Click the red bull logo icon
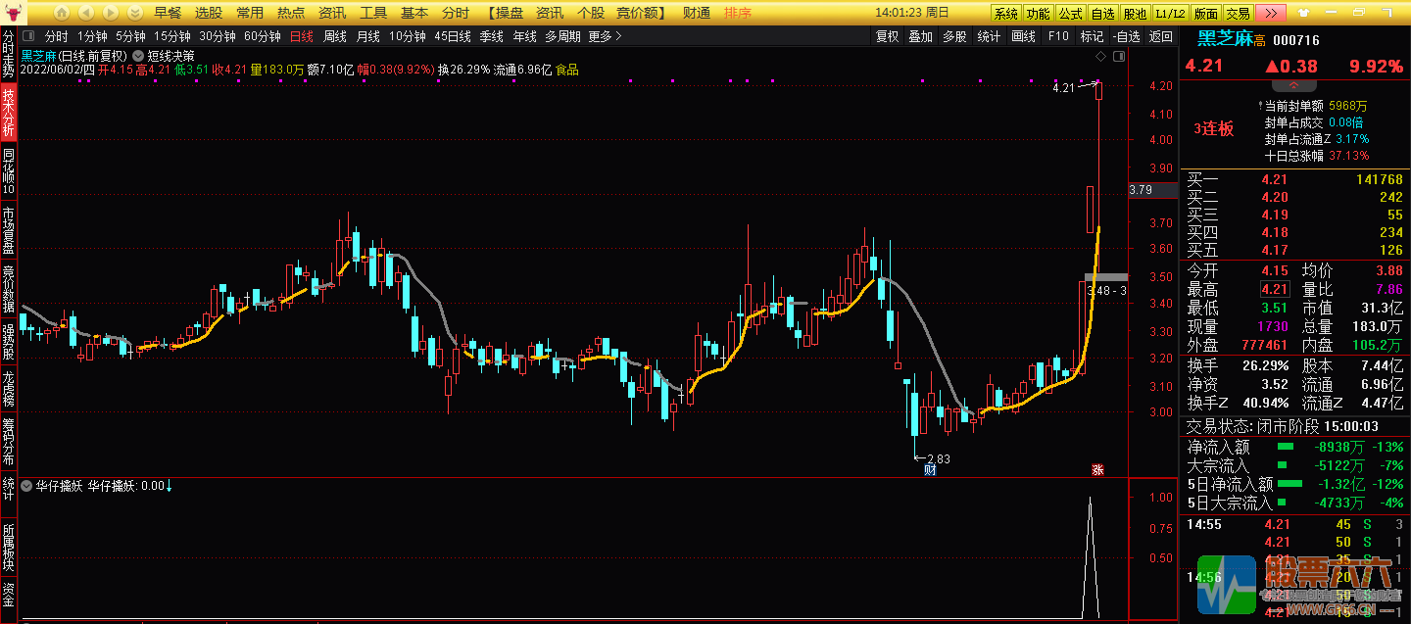 [x=14, y=12]
